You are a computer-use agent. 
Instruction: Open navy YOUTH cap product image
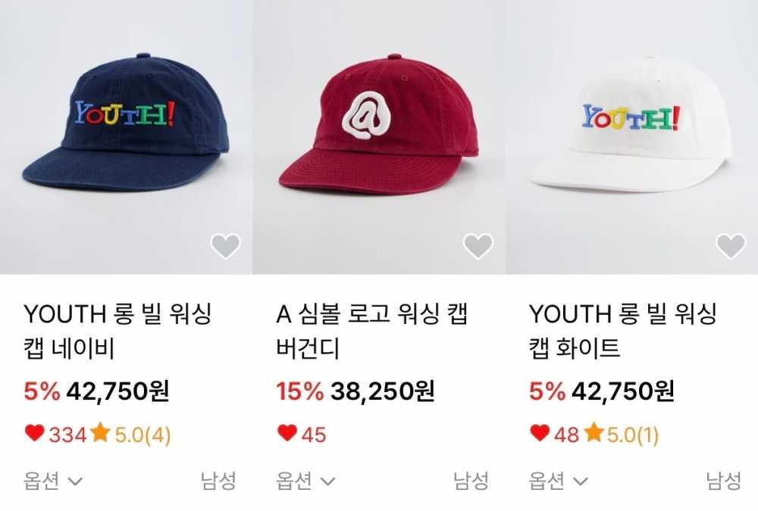coord(126,137)
